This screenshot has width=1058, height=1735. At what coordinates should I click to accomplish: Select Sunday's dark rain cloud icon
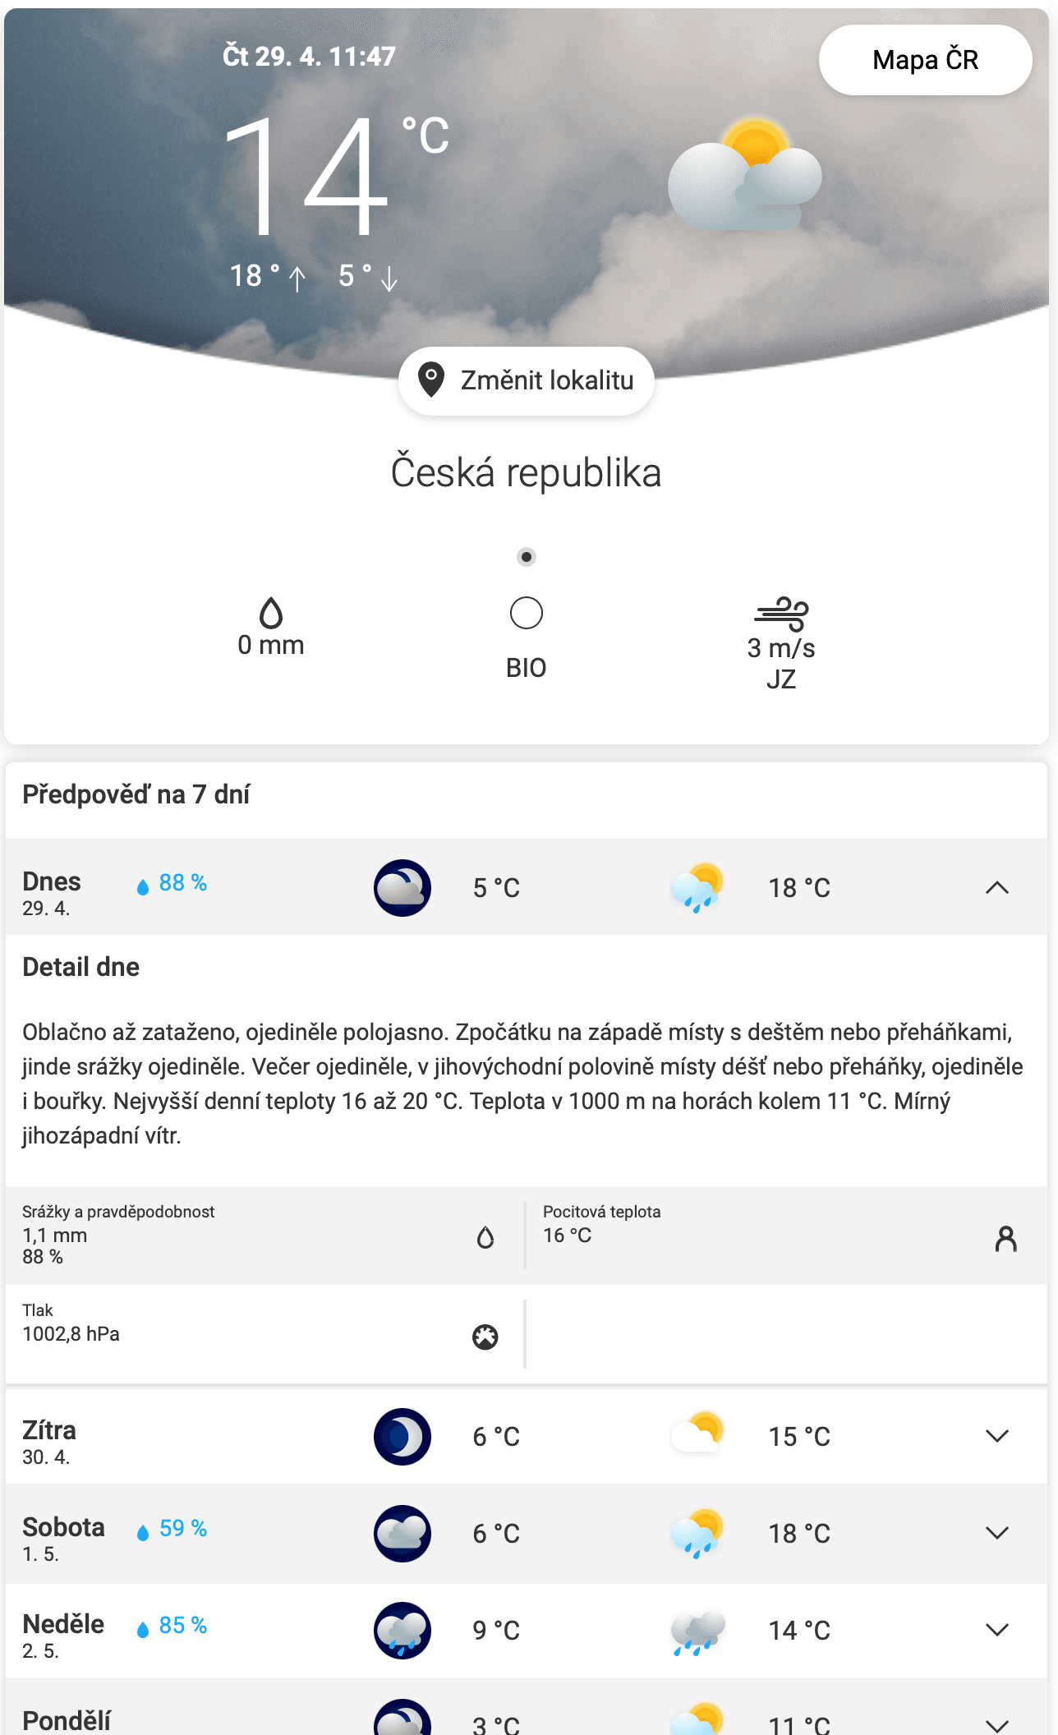696,1631
